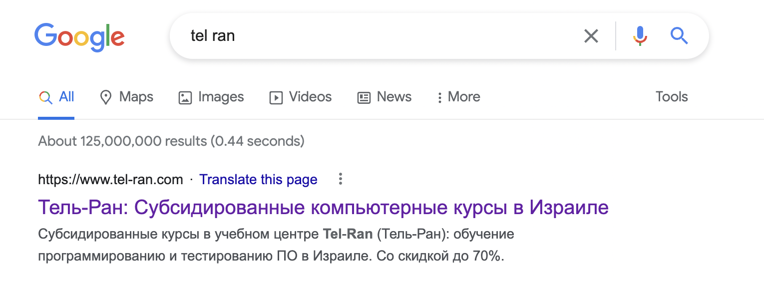This screenshot has height=281, width=764.
Task: Click the blue magnifier search button
Action: pos(679,36)
